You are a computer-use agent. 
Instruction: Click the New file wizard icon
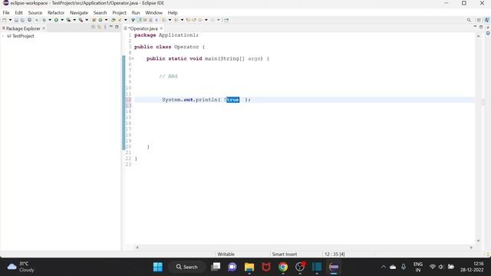coord(5,20)
